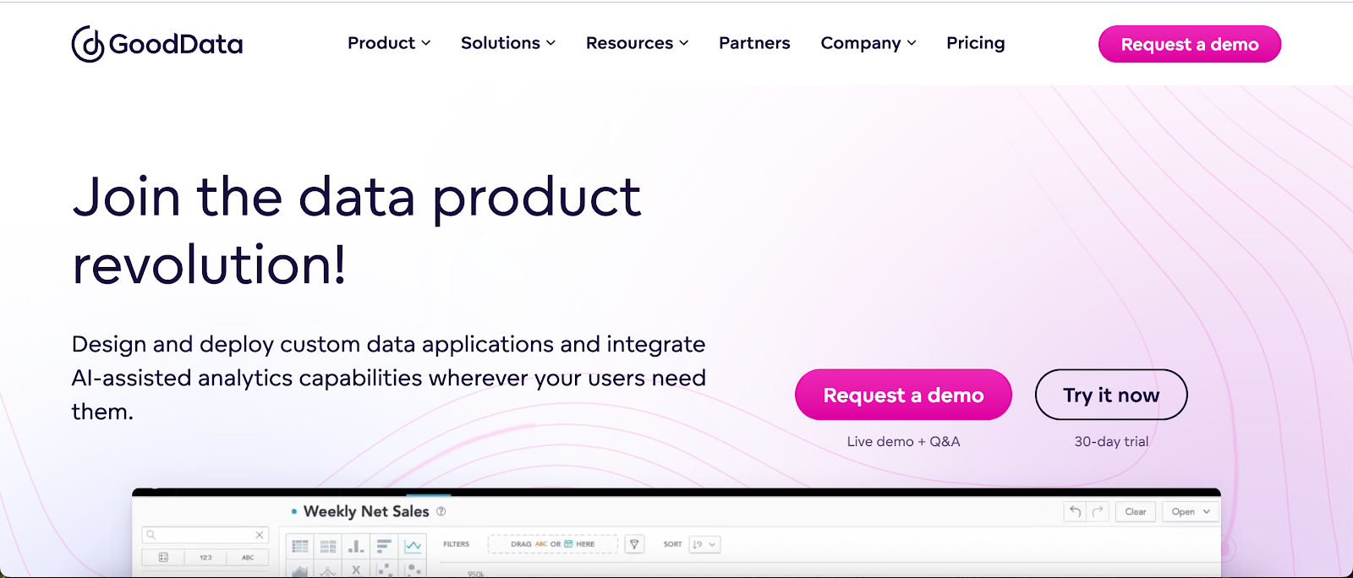Click the Try it now button
The width and height of the screenshot is (1353, 578).
click(1111, 395)
